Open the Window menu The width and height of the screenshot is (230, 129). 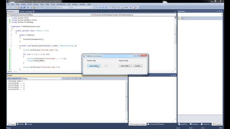82,4
